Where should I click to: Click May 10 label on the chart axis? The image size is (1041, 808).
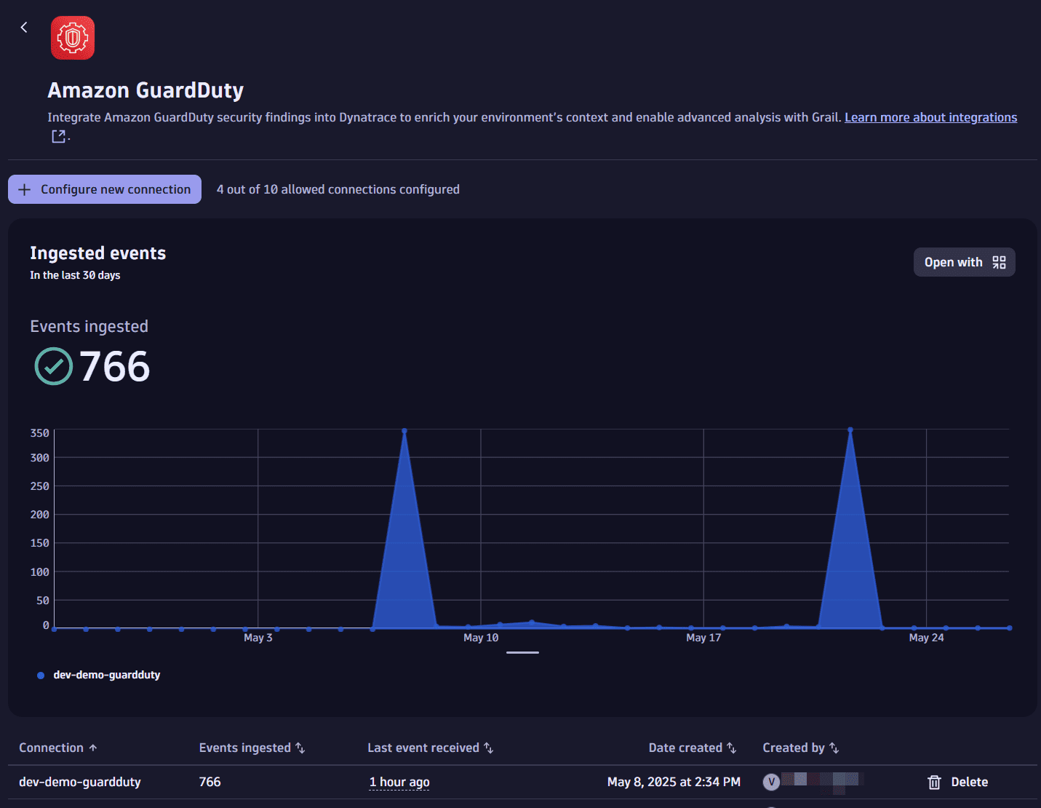tap(481, 638)
